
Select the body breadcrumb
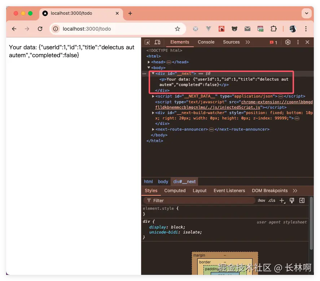(163, 181)
